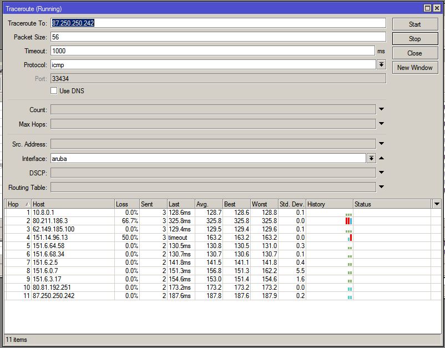Expand the Max Hops field

[381, 123]
